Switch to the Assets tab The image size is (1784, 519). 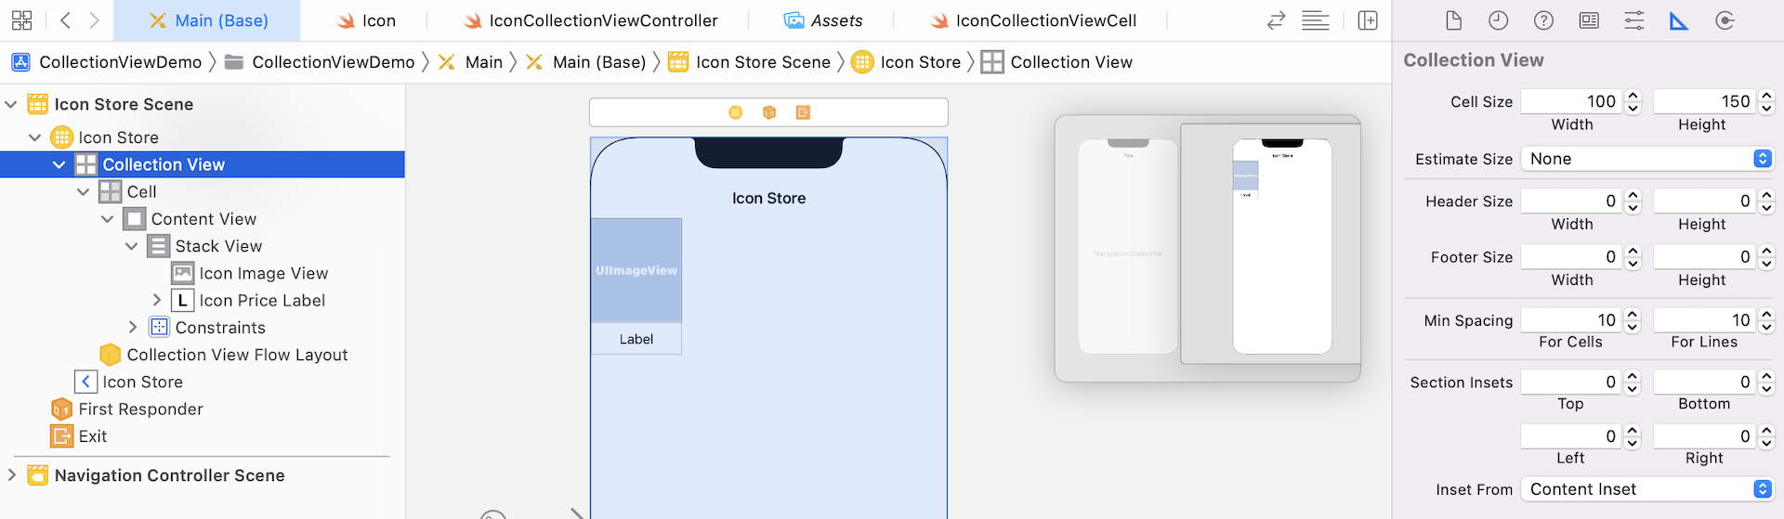coord(823,20)
